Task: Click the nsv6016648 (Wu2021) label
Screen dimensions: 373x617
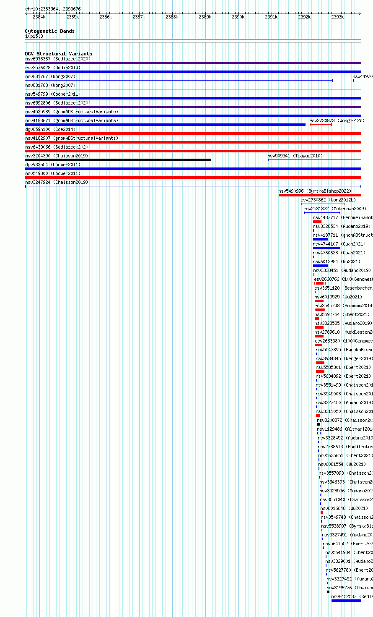Action: pos(344,508)
